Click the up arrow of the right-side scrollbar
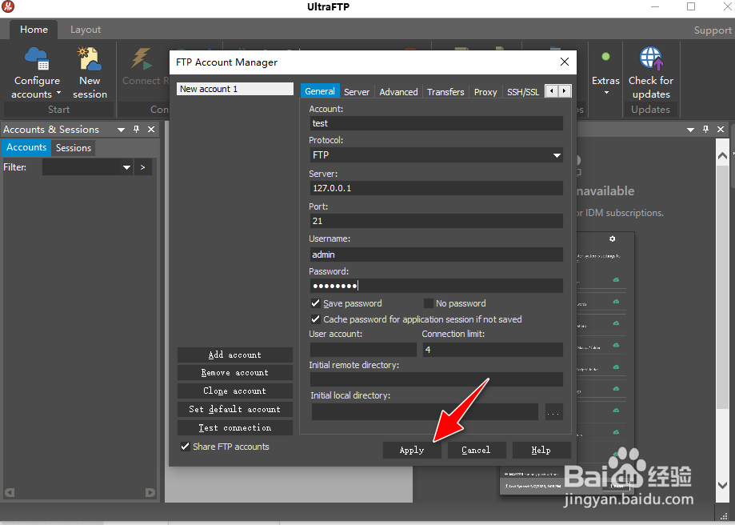Image resolution: width=735 pixels, height=525 pixels. (722, 155)
